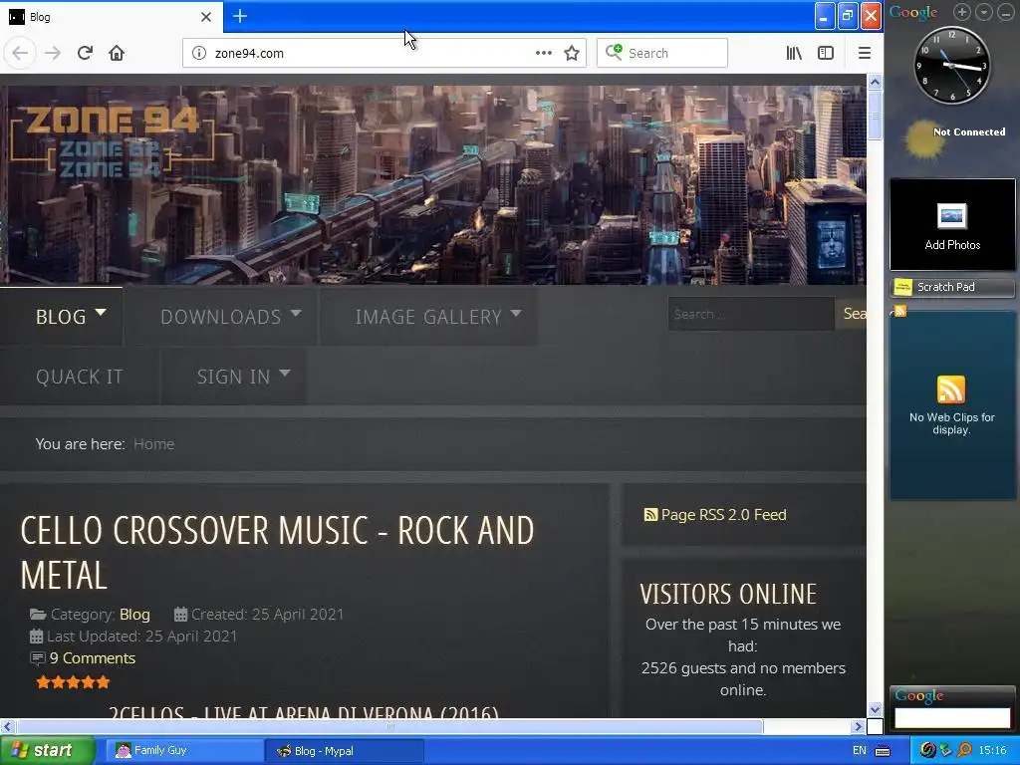Open the Blog category link
The image size is (1020, 765).
[x=134, y=615]
